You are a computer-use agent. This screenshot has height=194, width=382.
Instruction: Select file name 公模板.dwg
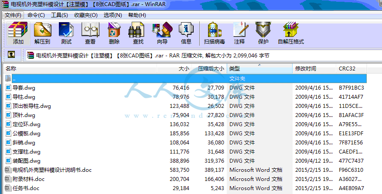click(27, 134)
